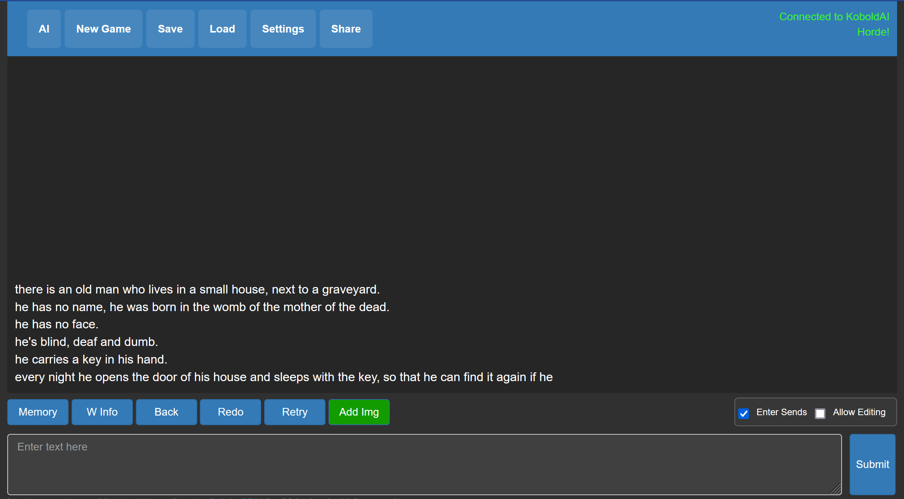Screen dimensions: 904x499
Task: Open the Load menu
Action: 222,29
